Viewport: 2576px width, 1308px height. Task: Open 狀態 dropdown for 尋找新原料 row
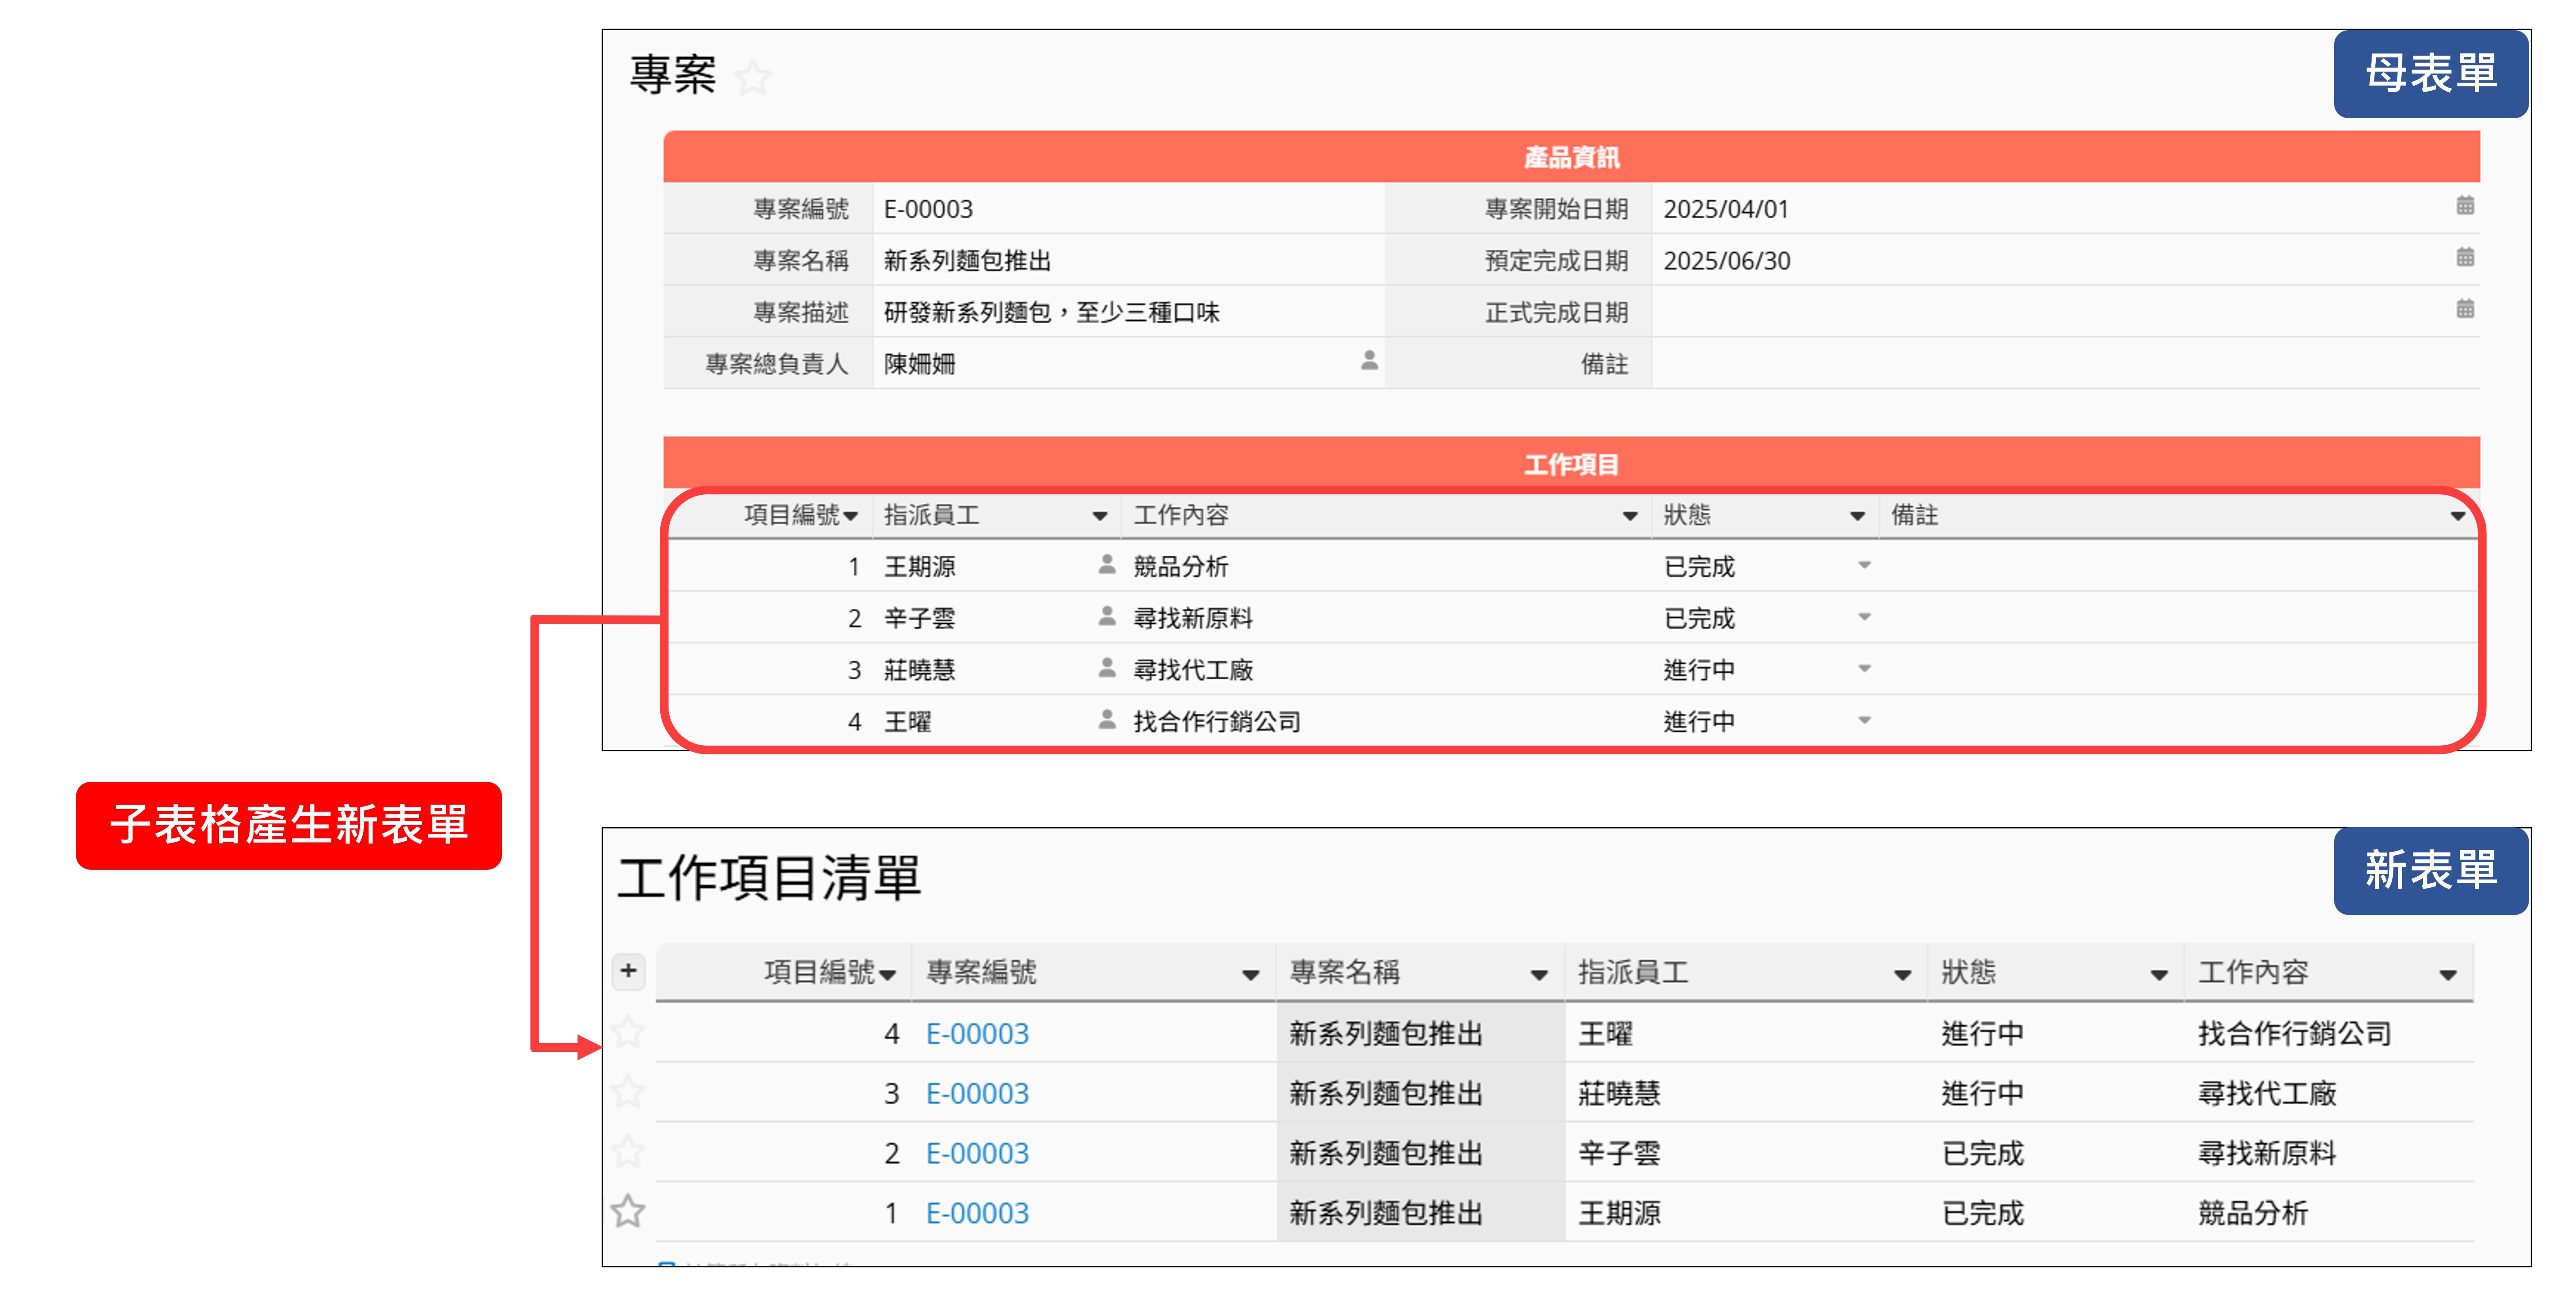pyautogui.click(x=1864, y=618)
